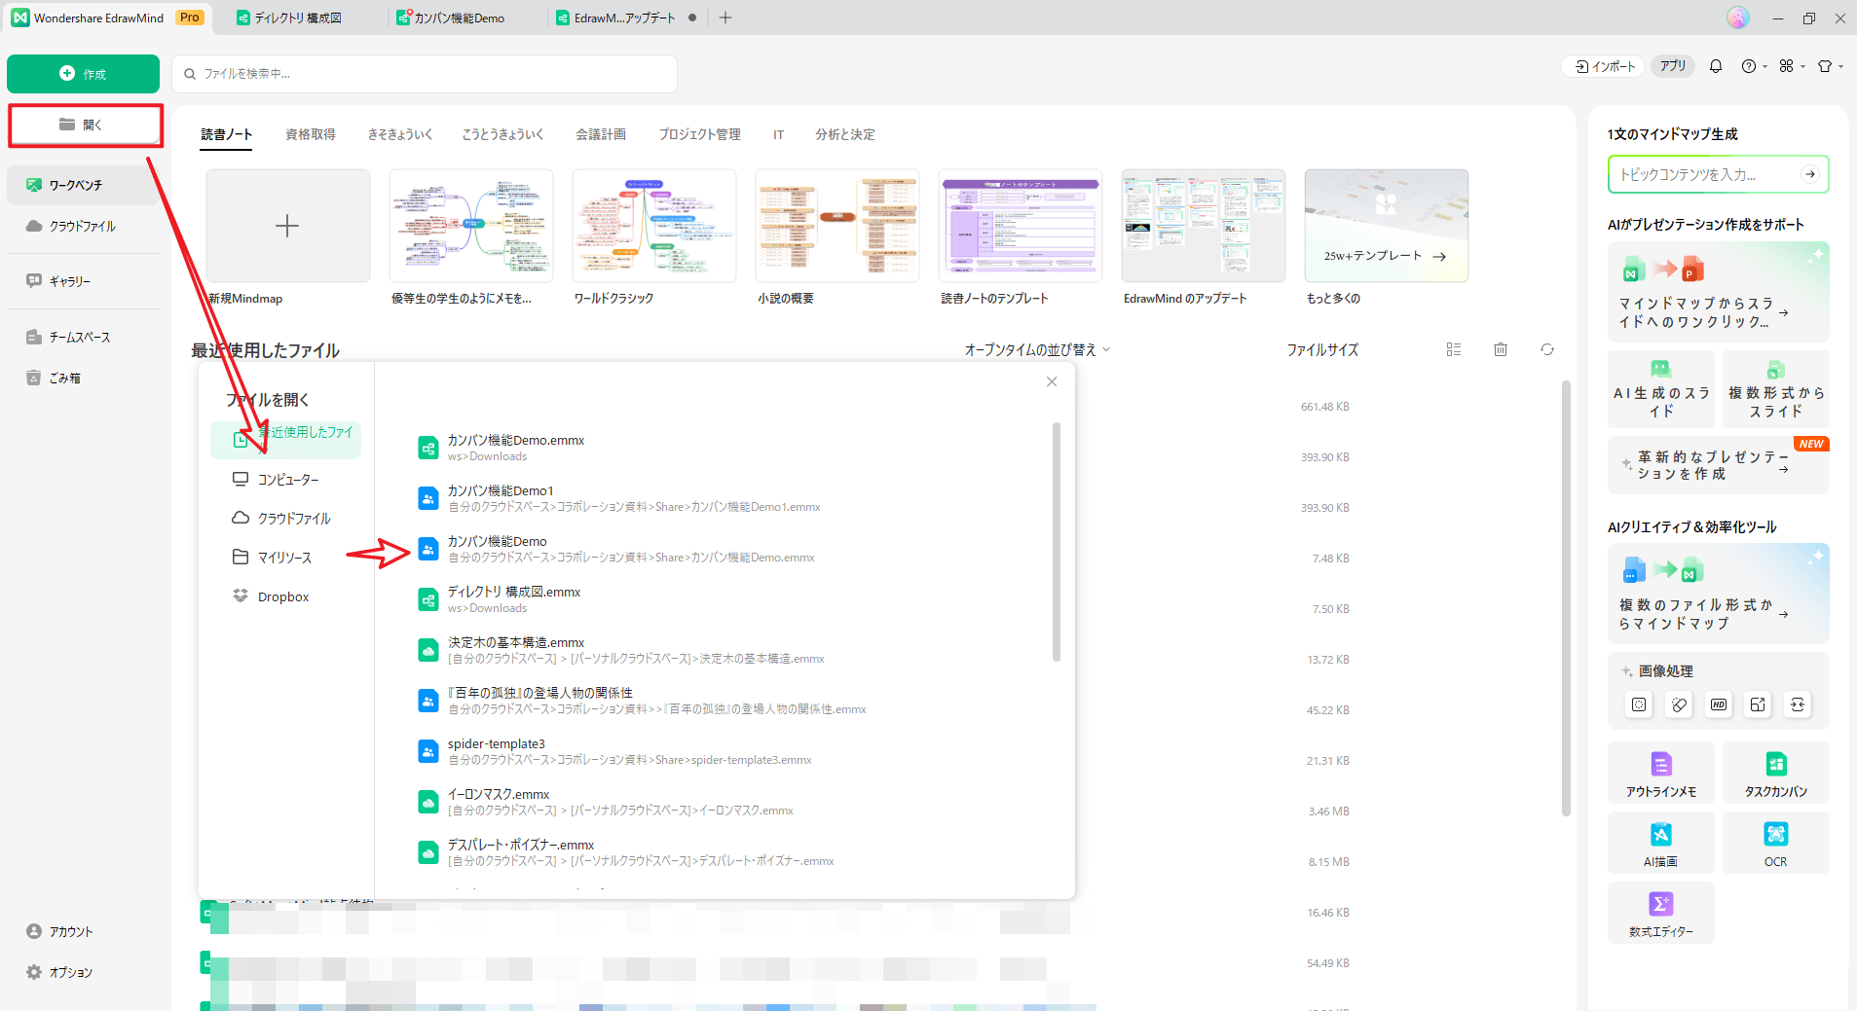Submit the topic with the arrow icon
The height and width of the screenshot is (1011, 1857).
1809,174
